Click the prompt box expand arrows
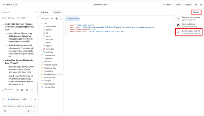 point(35,106)
